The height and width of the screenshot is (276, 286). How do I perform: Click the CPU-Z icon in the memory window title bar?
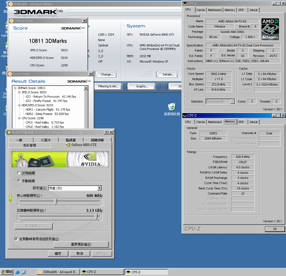point(185,115)
